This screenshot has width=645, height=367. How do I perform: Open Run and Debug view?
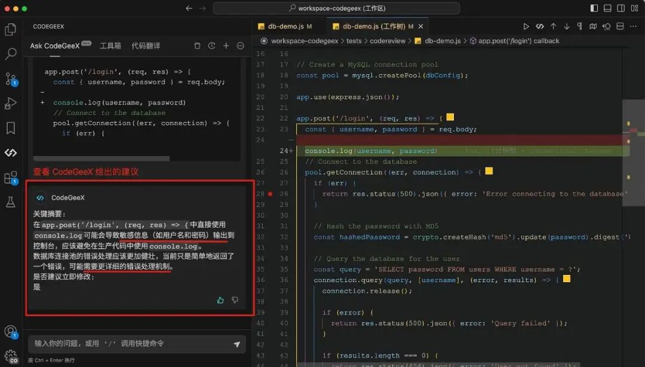(11, 103)
